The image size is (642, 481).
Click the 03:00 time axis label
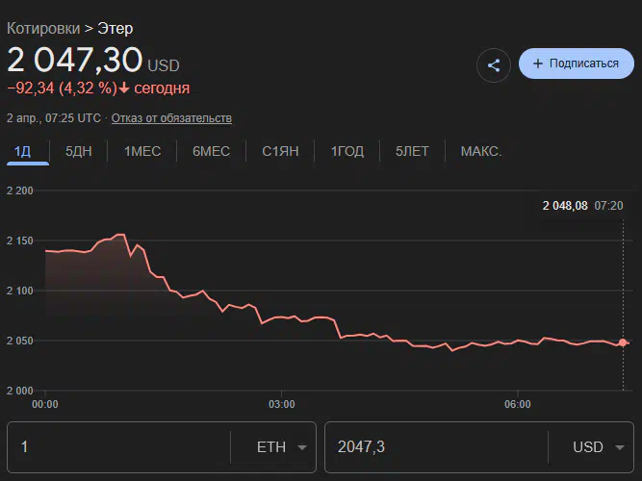point(282,404)
